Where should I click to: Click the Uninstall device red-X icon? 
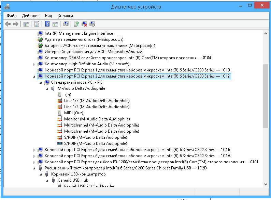[84, 24]
